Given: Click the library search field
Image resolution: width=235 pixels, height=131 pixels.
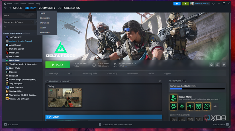Looking at the screenshot, I should (20, 28).
